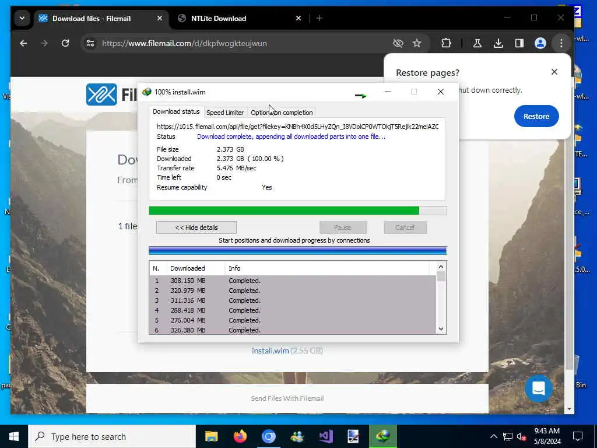Select connection row 3 with 311.316 MB
The height and width of the screenshot is (448, 597).
pyautogui.click(x=293, y=300)
